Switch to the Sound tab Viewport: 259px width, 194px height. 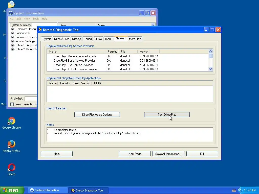[x=88, y=39]
